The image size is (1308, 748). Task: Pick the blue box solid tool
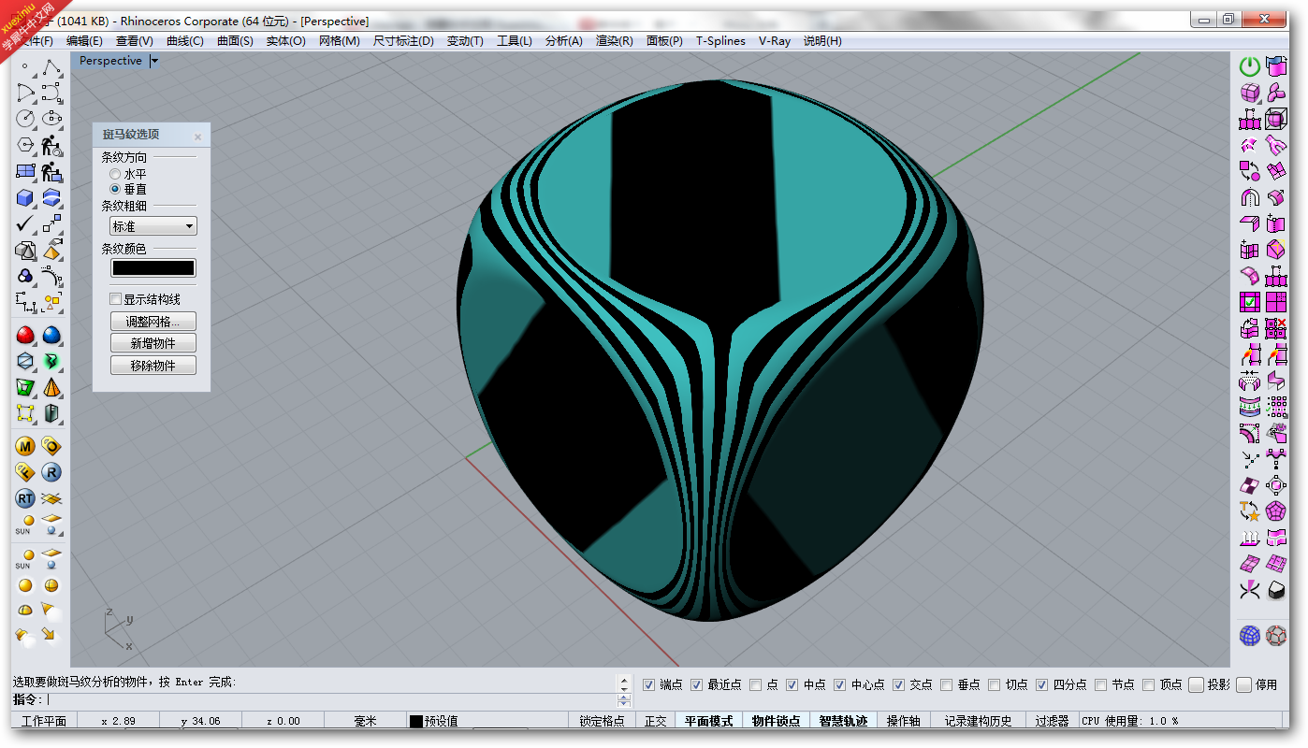(25, 198)
